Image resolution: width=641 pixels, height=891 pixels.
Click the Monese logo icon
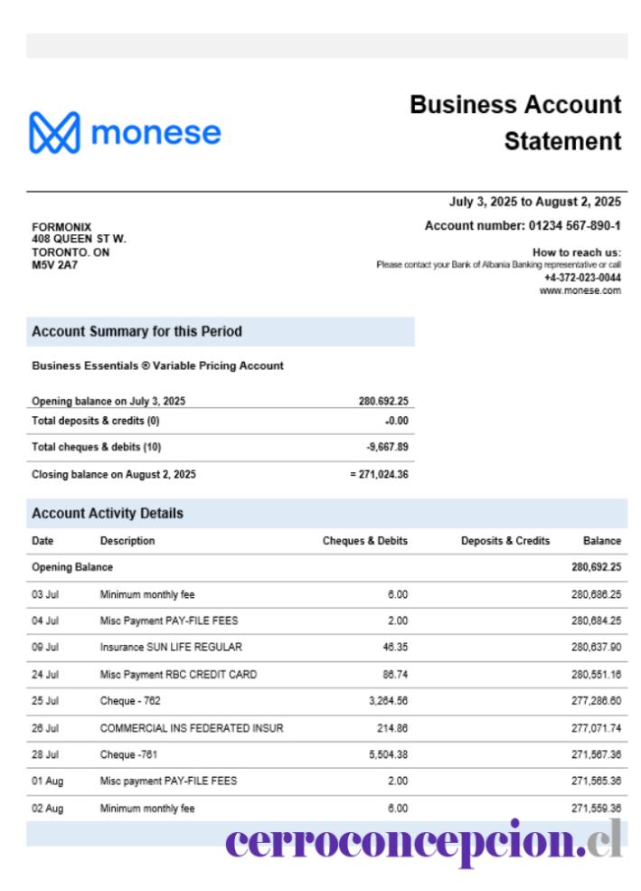click(54, 132)
